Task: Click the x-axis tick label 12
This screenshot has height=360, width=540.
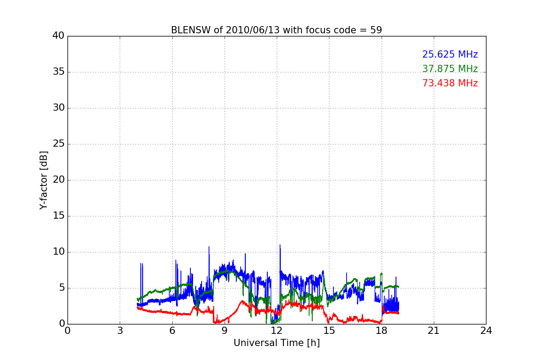Action: pyautogui.click(x=277, y=331)
